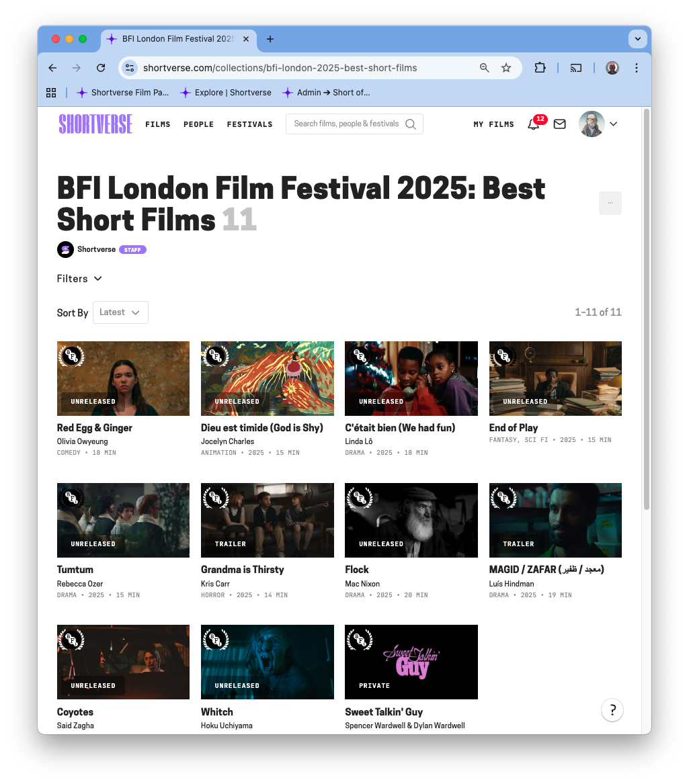Viewport: 689px width, 784px height.
Task: Open notifications via the bell icon
Action: pos(532,124)
